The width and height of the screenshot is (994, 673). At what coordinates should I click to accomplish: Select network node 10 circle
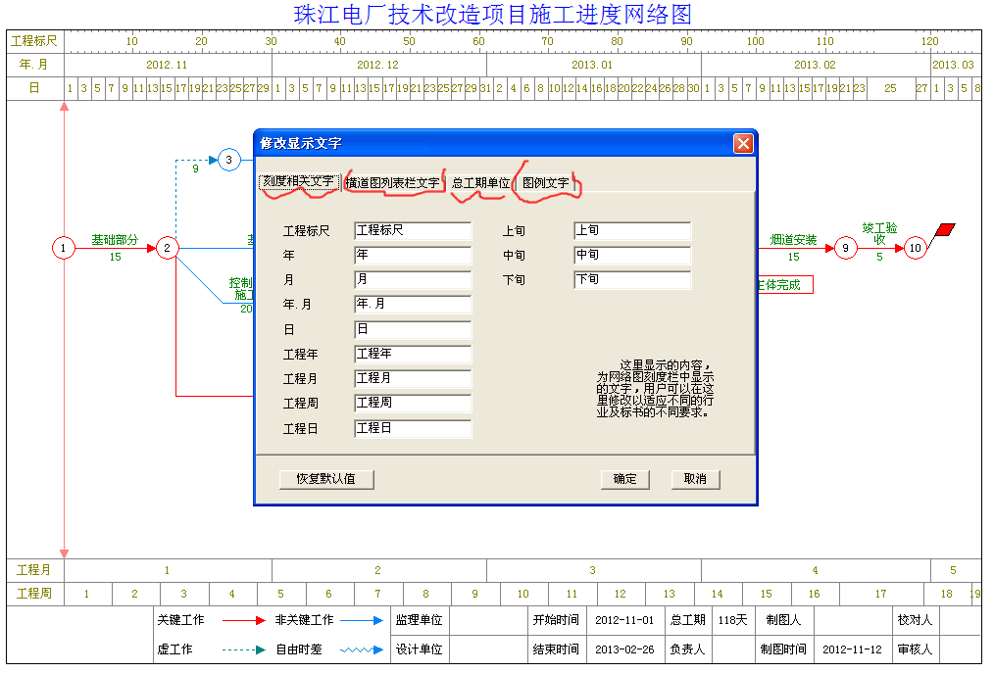click(x=916, y=248)
